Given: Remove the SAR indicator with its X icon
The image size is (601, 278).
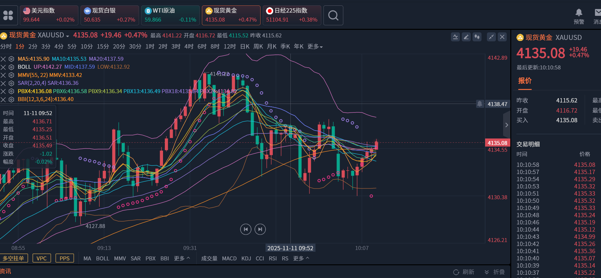Looking at the screenshot, I should click(x=3, y=83).
